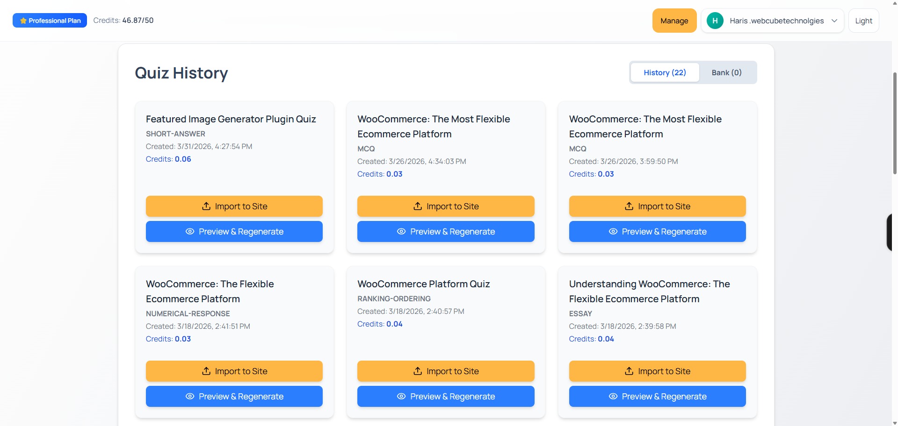Click scrollbar down arrow at bottom right
The width and height of the screenshot is (898, 426).
click(894, 423)
